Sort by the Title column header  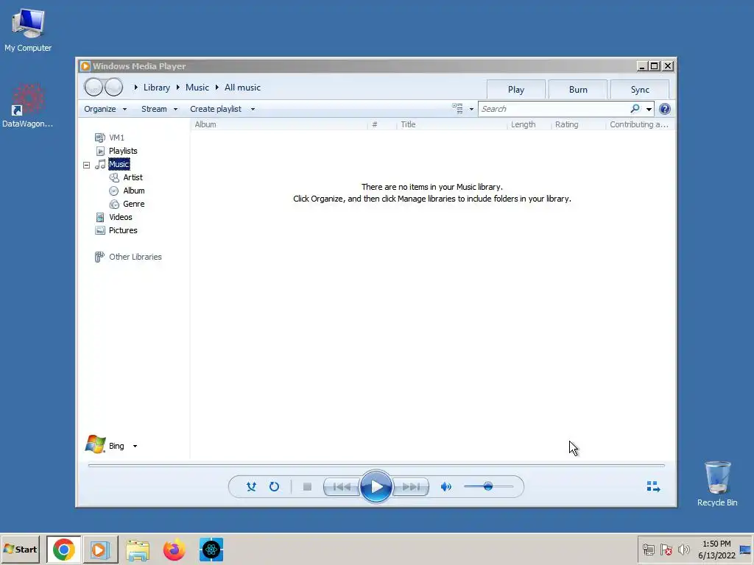coord(452,124)
